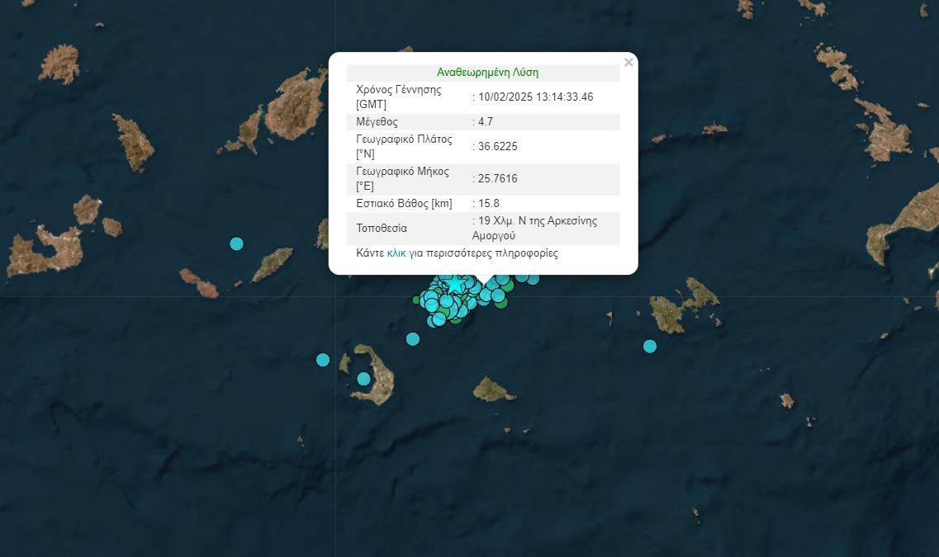939x557 pixels.
Task: Select the earthquake marker south of Astypalaia
Action: [x=650, y=346]
